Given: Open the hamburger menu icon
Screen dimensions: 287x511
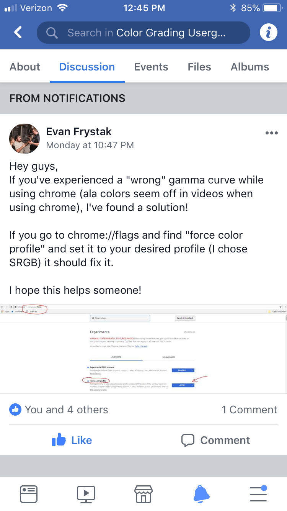Looking at the screenshot, I should click(x=258, y=494).
